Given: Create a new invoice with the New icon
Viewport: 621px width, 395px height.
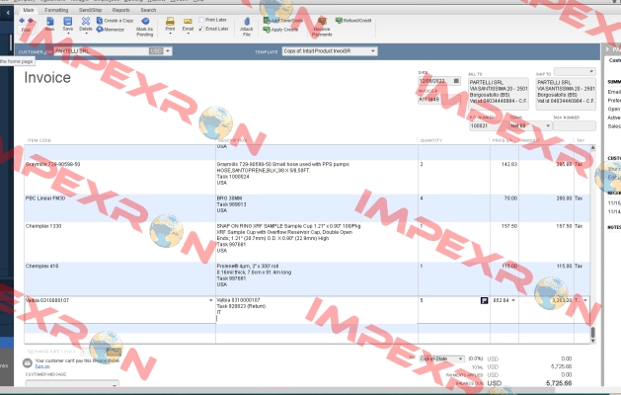Looking at the screenshot, I should point(50,24).
